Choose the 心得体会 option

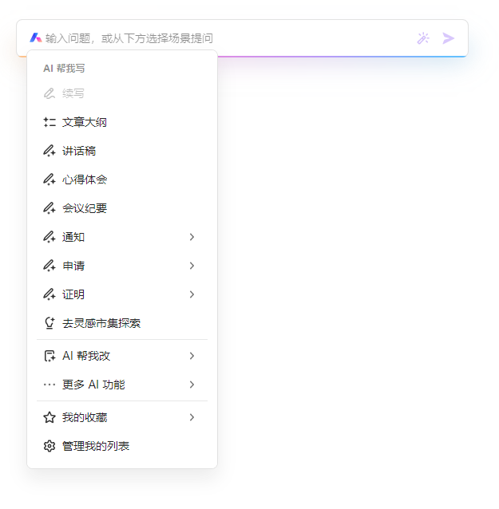click(122, 180)
